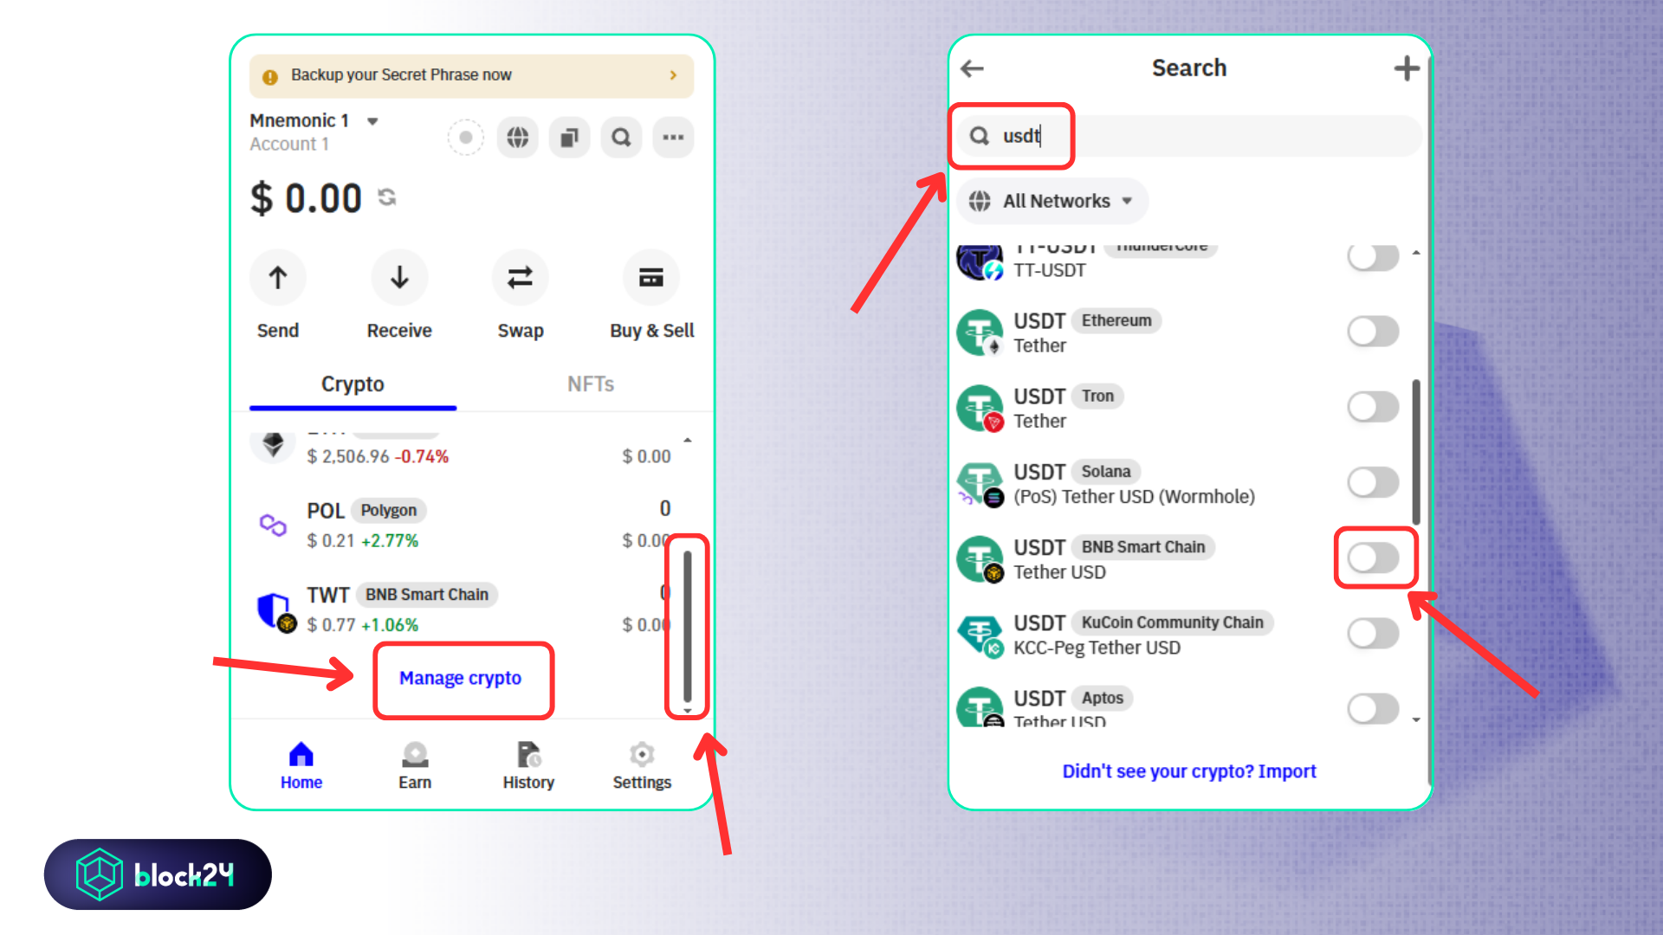Enable USDT Aptos toggle
This screenshot has height=935, width=1663.
(x=1373, y=708)
